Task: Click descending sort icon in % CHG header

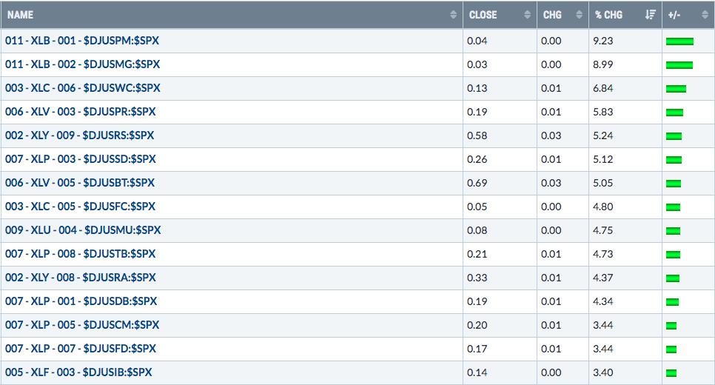Action: [651, 15]
